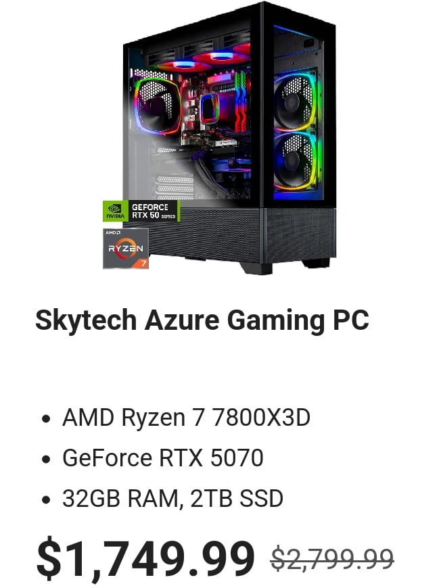Click the NVIDIA GeForce RTX 50 Series badge
This screenshot has height=588, width=439.
pyautogui.click(x=141, y=211)
